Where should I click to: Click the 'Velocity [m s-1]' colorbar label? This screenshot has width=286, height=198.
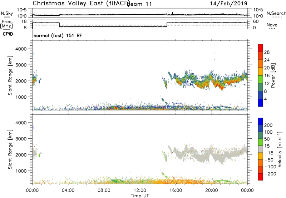click(280, 149)
